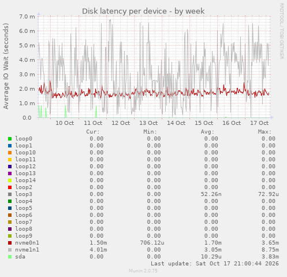Click the 'loop3' legend label
287x277 pixels.
pos(24,194)
